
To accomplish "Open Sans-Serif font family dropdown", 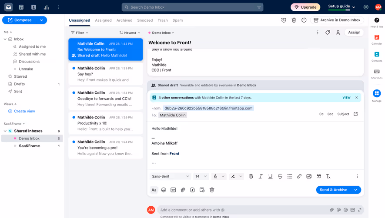I will pos(170,176).
